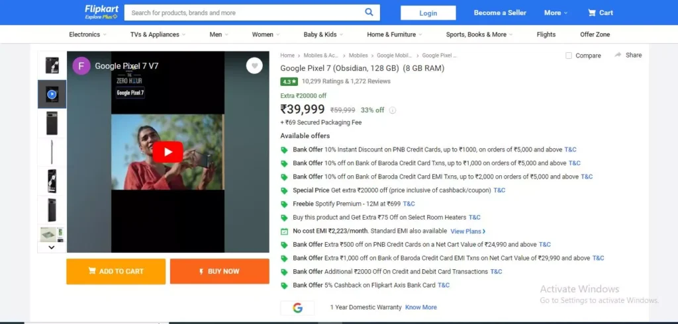Click the video title Google Pixel 7 V7
Screen dimensions: 678x324
126,66
